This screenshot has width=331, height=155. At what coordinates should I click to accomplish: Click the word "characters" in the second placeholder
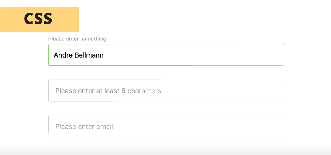pos(144,91)
